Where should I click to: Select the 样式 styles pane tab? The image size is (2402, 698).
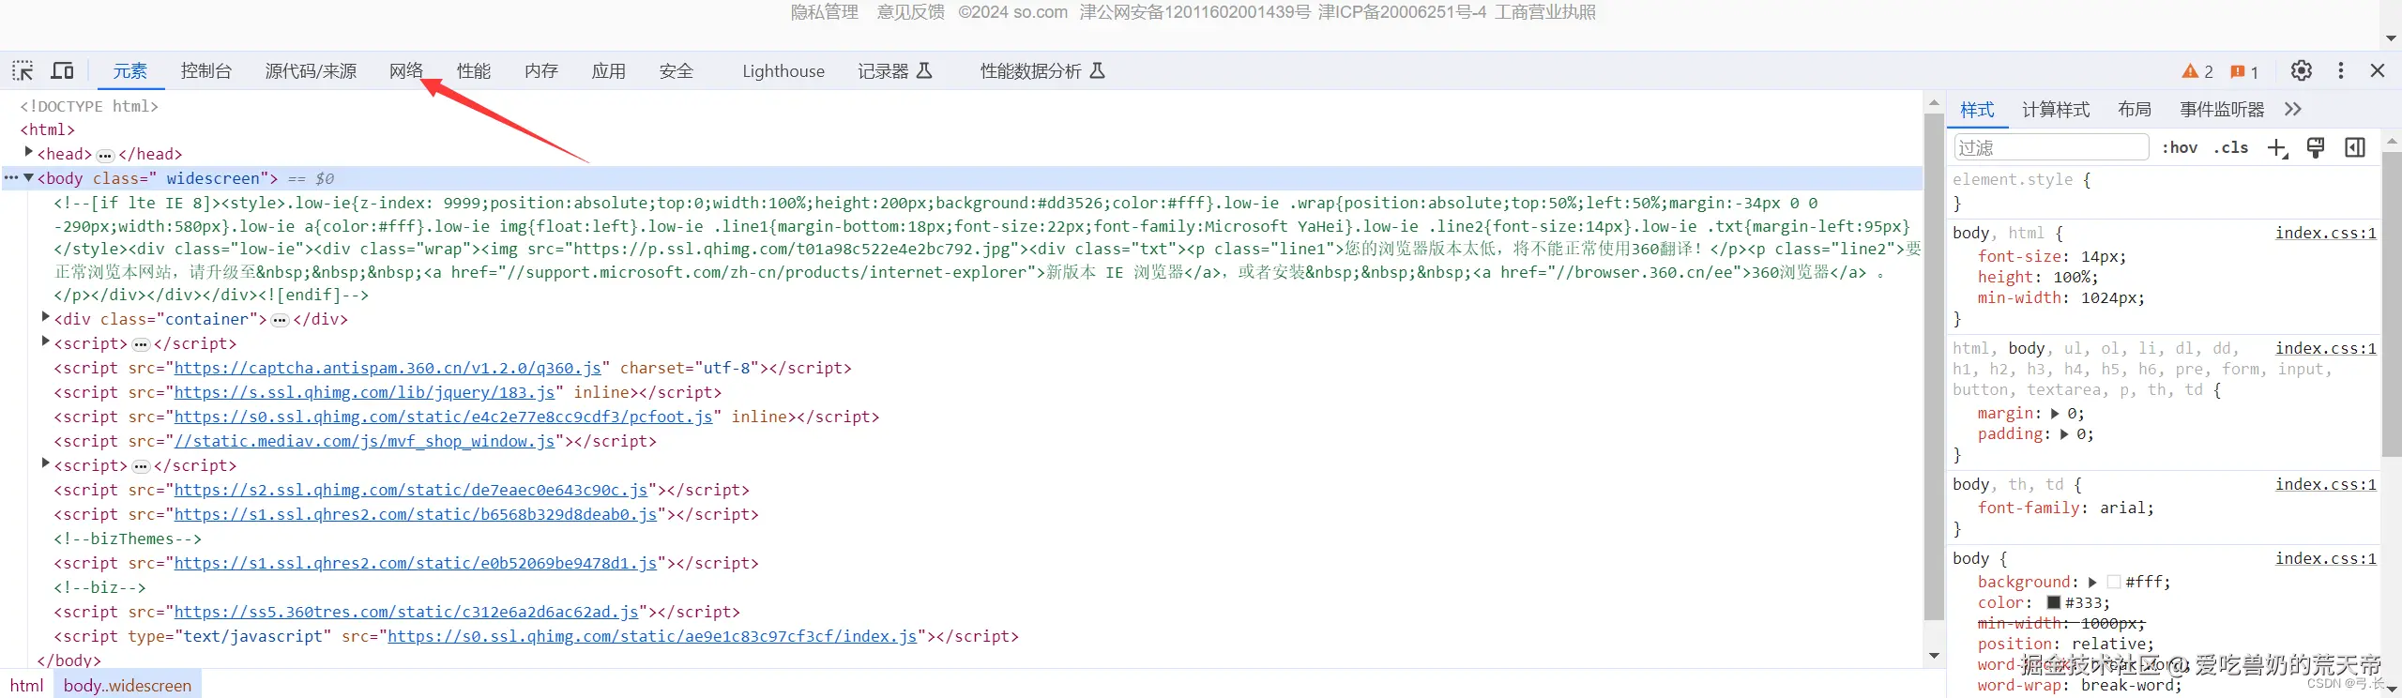1977,110
